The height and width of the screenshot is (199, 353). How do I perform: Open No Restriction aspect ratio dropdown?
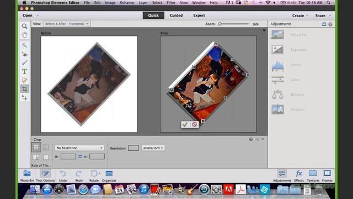79,148
